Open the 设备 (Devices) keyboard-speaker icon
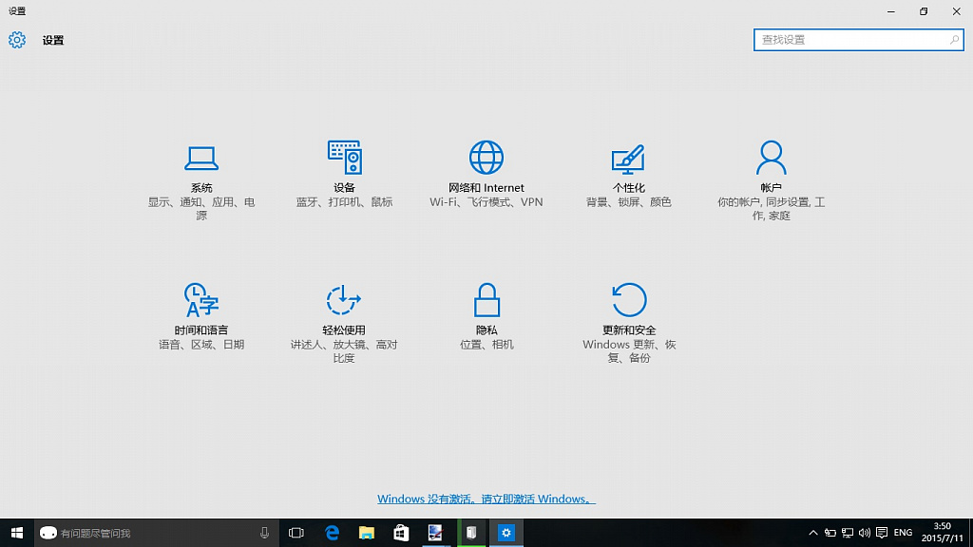The image size is (973, 547). pos(344,158)
